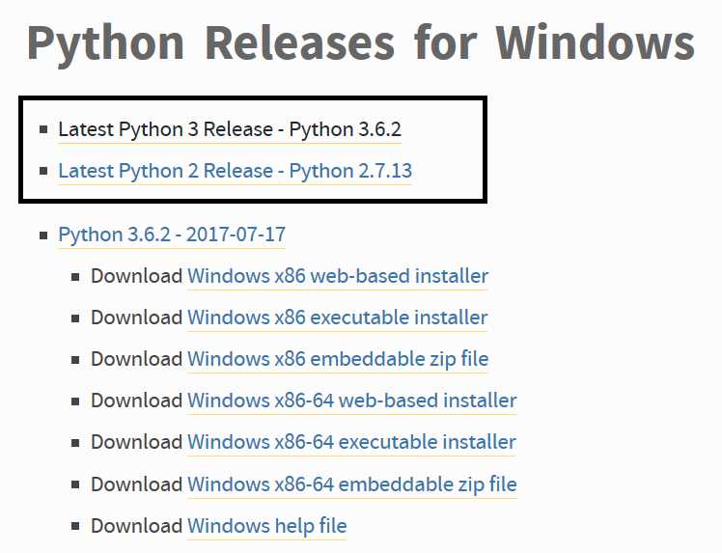Screen dimensions: 722x553
Task: Click the bullet beside Latest Python 2 Release
Action: [43, 171]
